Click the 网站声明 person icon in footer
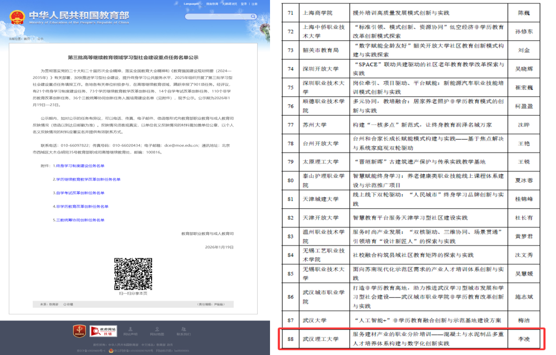Image resolution: width=556 pixels, height=355 pixels. click(130, 328)
